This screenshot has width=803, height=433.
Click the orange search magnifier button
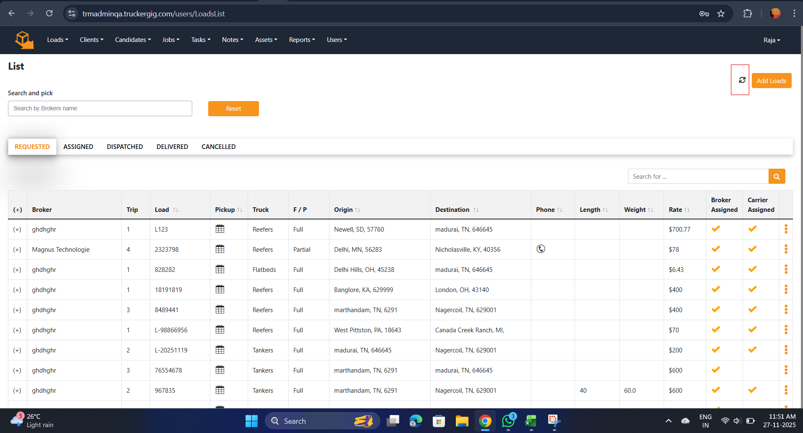777,177
